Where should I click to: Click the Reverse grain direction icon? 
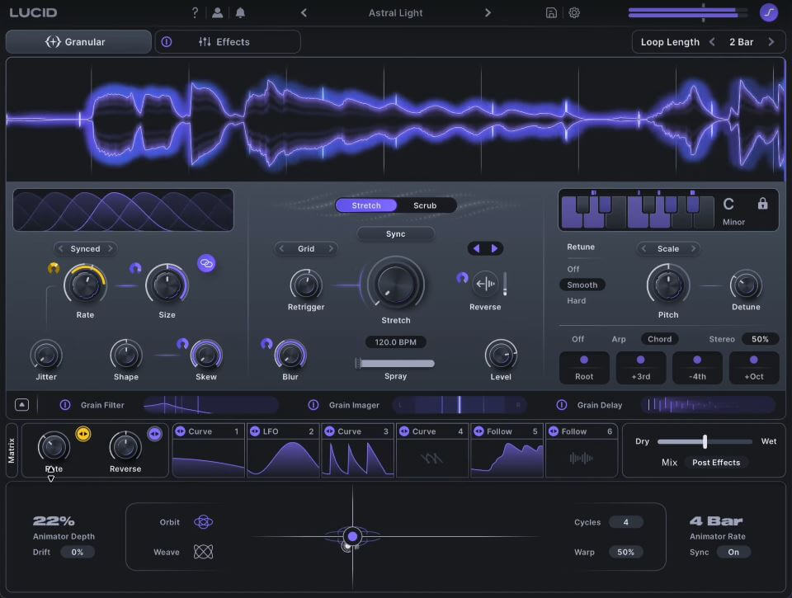[485, 284]
